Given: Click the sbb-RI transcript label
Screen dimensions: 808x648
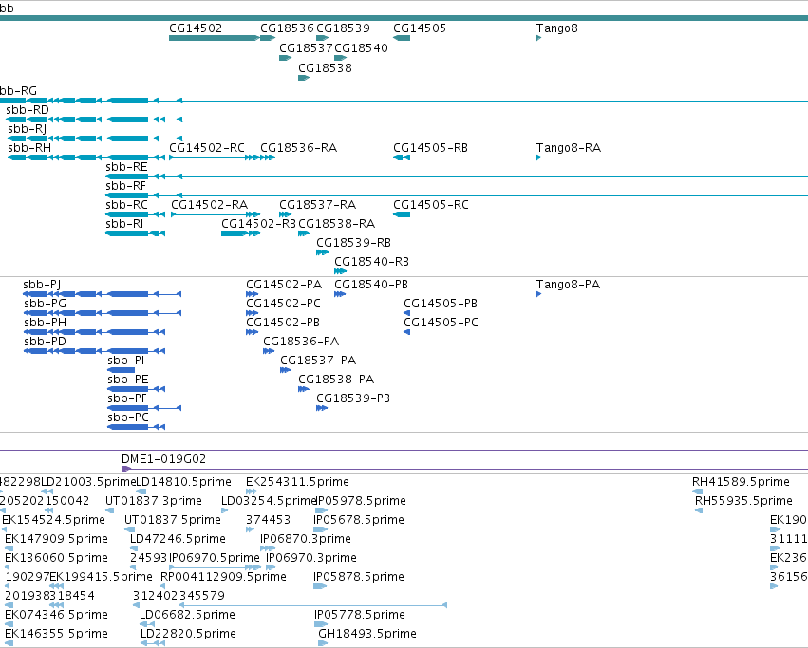Looking at the screenshot, I should (x=124, y=224).
